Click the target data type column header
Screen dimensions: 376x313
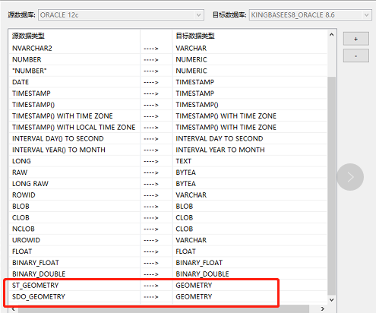click(x=195, y=36)
